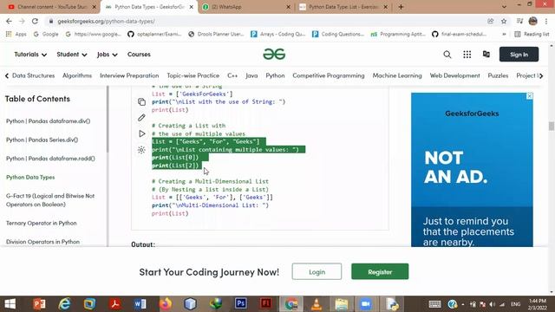Open the Chrome profile avatar
The height and width of the screenshot is (312, 555).
[x=533, y=21]
